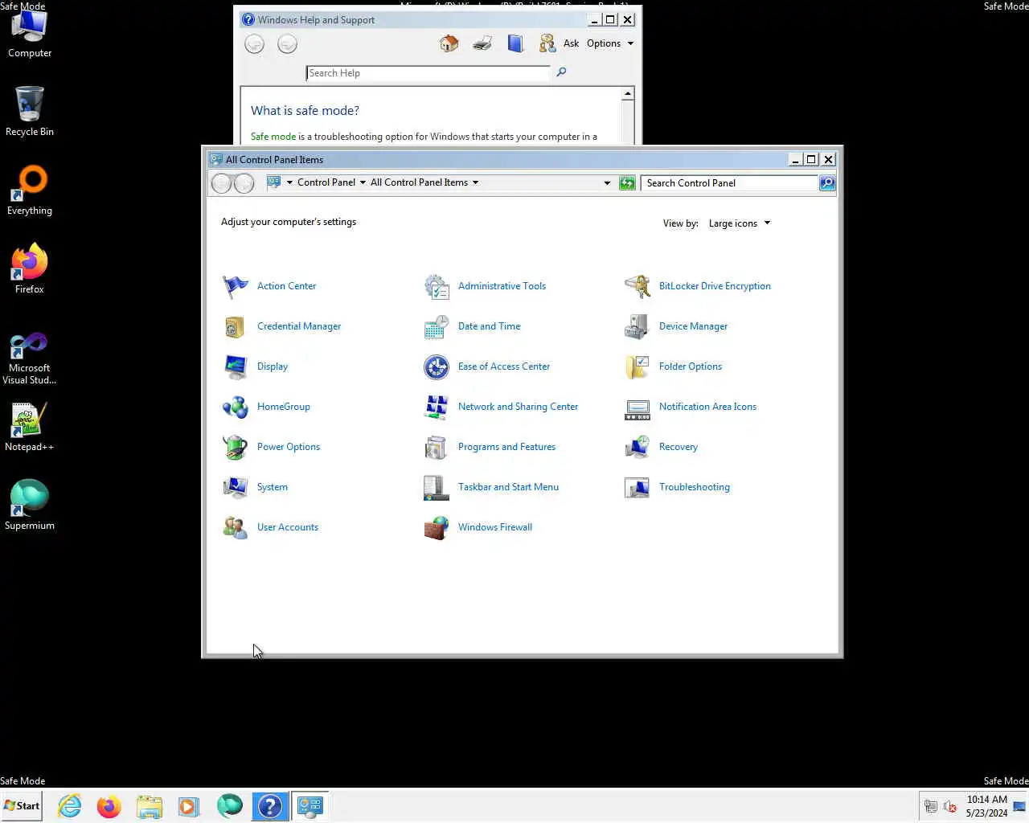Select All Control Panel Items breadcrumb segment
1029x823 pixels.
[x=419, y=182]
